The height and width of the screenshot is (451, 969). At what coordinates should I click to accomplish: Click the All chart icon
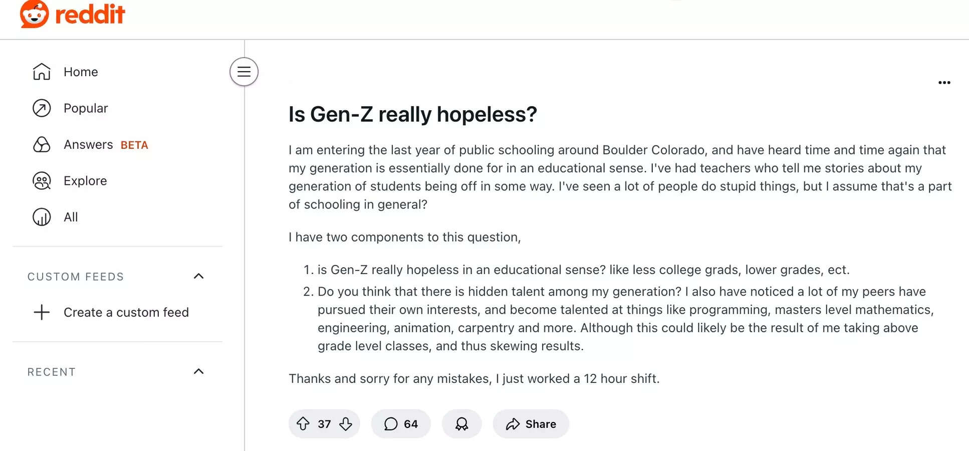(42, 217)
